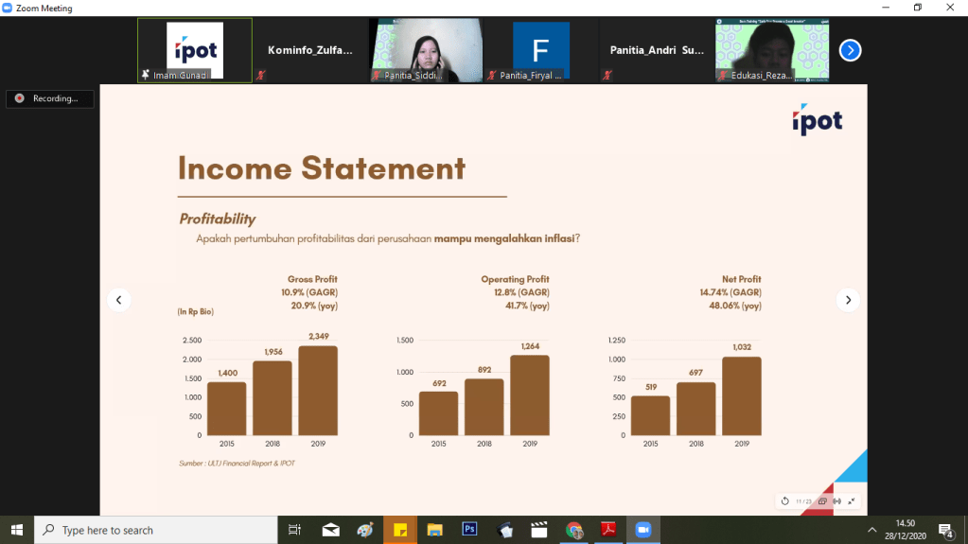
Task: Select Imam Gunadi's pinned video tile
Action: coord(195,50)
